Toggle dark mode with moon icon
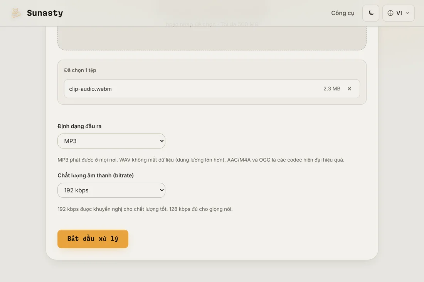The height and width of the screenshot is (282, 424). [x=371, y=13]
